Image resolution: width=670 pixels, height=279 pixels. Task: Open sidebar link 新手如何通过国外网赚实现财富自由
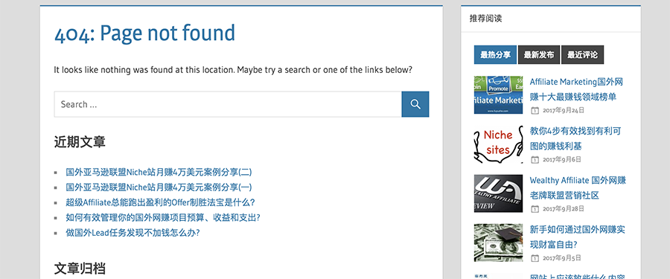click(577, 237)
